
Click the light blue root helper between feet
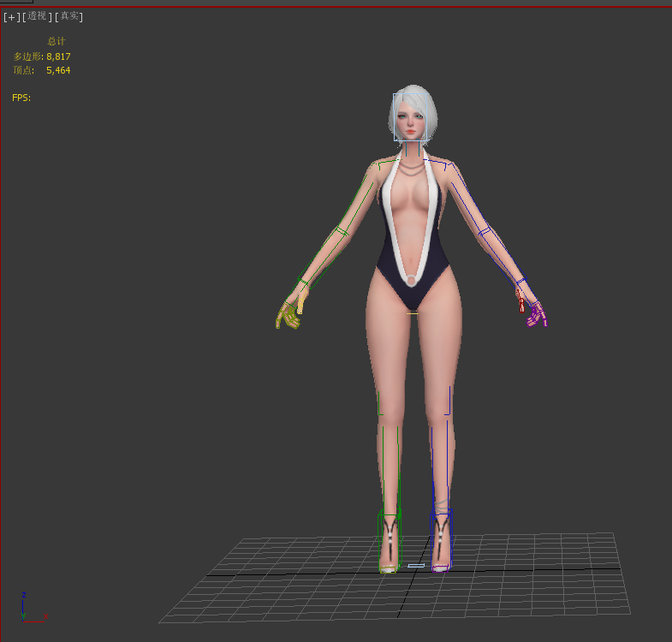point(416,566)
